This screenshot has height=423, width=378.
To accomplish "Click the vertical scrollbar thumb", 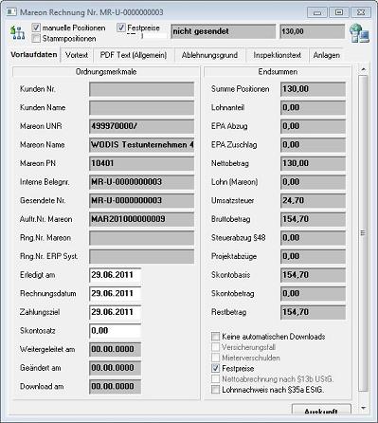I will [x=364, y=233].
